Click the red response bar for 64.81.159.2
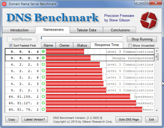Viewport: 164px width, 128px height. (88, 97)
